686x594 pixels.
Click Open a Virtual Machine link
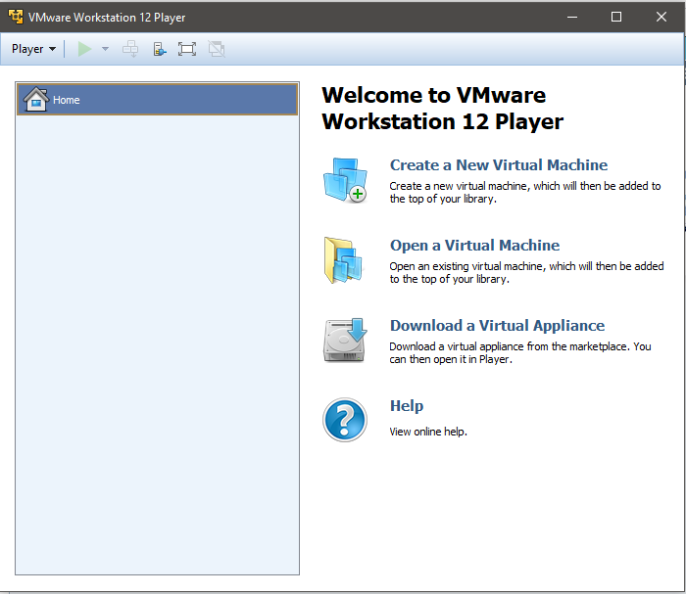click(474, 246)
